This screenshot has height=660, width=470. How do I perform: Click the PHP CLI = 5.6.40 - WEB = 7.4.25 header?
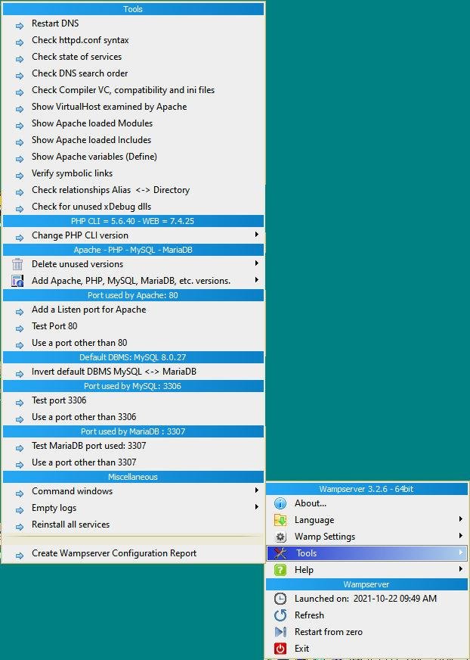(x=133, y=221)
